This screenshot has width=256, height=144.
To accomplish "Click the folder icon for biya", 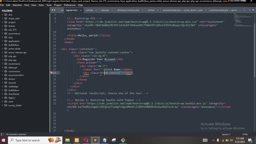I will pyautogui.click(x=6, y=37).
